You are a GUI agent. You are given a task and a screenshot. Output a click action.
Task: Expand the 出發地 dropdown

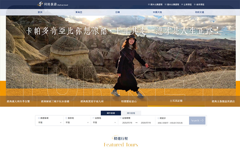pos(104,123)
